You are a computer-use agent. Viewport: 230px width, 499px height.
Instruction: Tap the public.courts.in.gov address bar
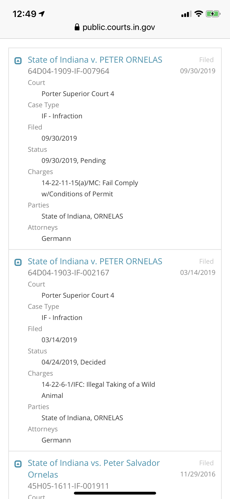[x=118, y=27]
